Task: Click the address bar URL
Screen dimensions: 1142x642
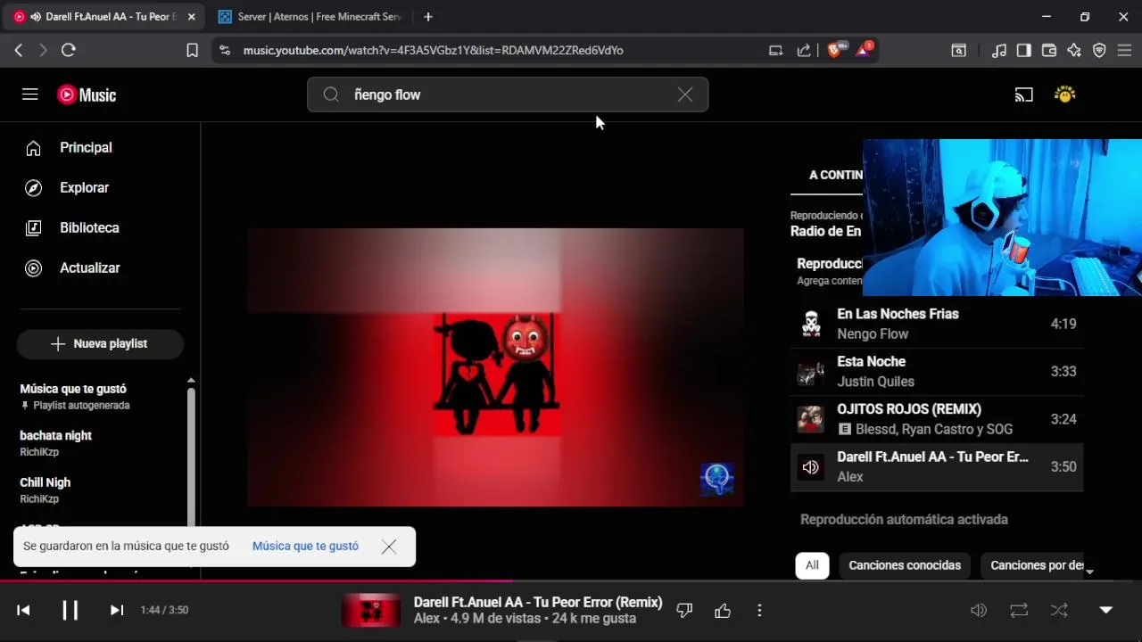Action: (434, 51)
